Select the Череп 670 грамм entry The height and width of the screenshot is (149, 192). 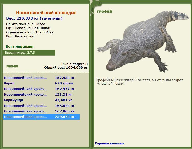[41, 83]
